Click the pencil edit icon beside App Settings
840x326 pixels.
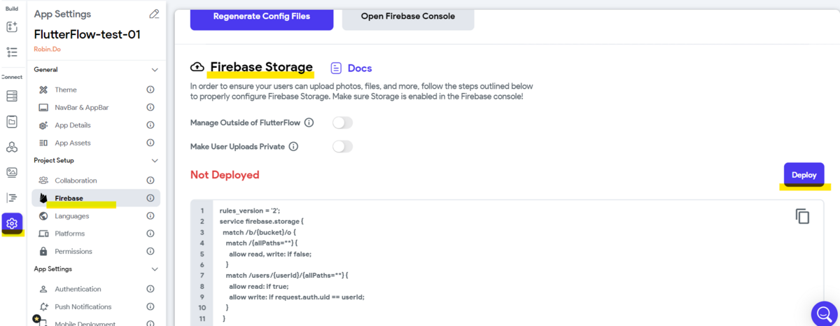pos(154,14)
